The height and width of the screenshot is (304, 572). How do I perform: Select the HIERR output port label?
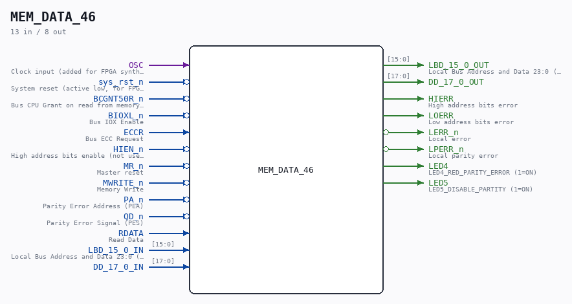coord(441,99)
